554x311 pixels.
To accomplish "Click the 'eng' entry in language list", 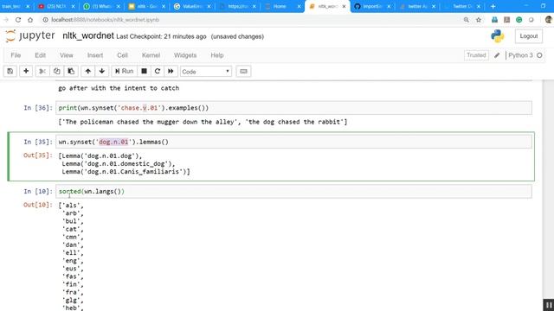I will [73, 261].
